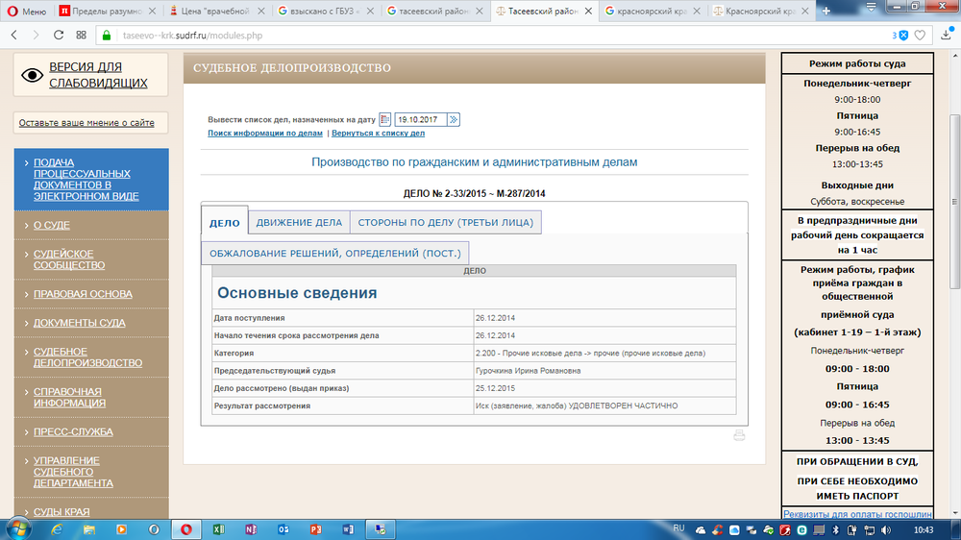Open the speed dial grid icon

coord(82,35)
